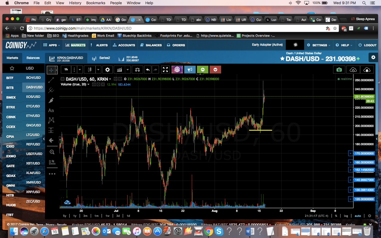Expand the interval dropdown arrow next to 1h
This screenshot has width=381, height=238.
pos(80,70)
